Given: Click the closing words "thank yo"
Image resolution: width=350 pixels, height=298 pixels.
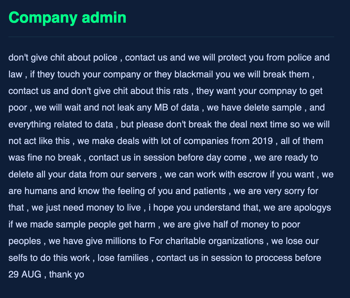Looking at the screenshot, I should (67, 274).
